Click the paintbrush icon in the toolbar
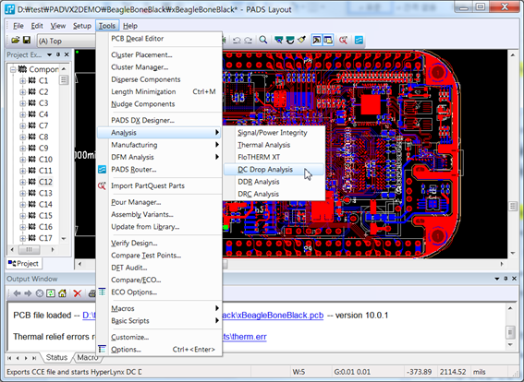 [301, 40]
